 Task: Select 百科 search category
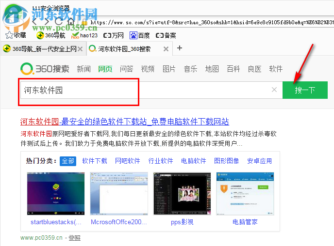[233, 69]
